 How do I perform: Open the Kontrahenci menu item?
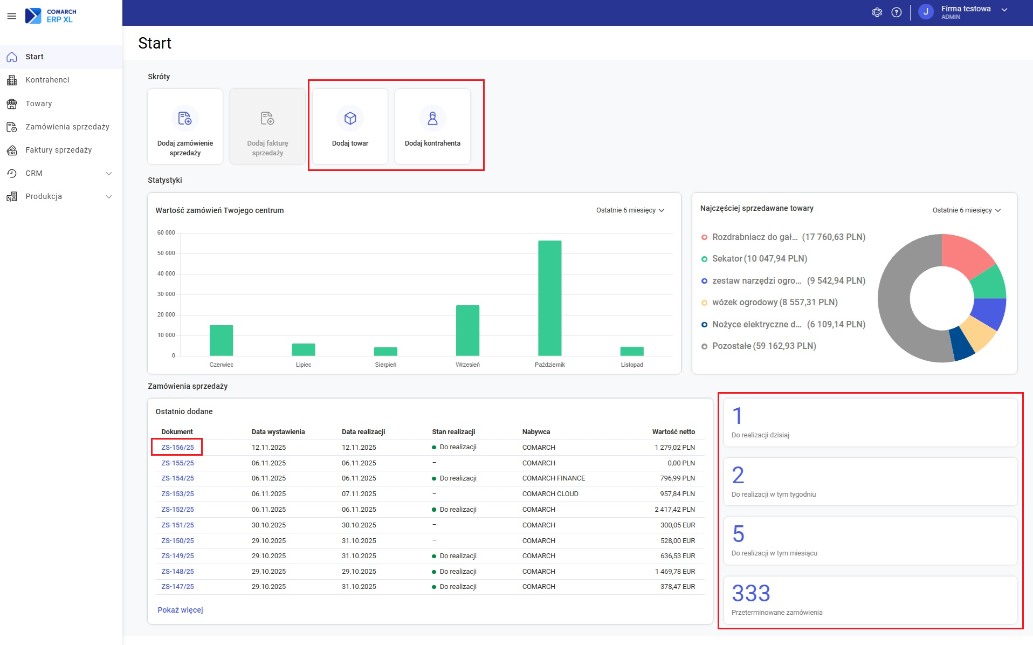pos(47,80)
